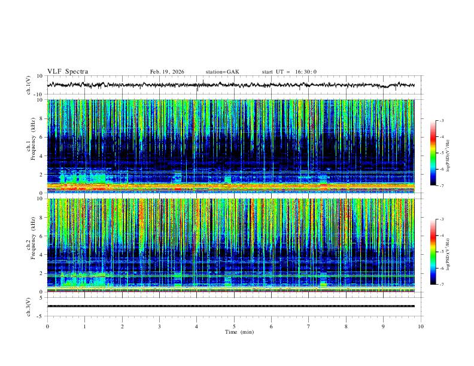Image resolution: width=474 pixels, height=366 pixels.
Task: Click the ch.1 voltage waveform trace
Action: click(x=230, y=85)
